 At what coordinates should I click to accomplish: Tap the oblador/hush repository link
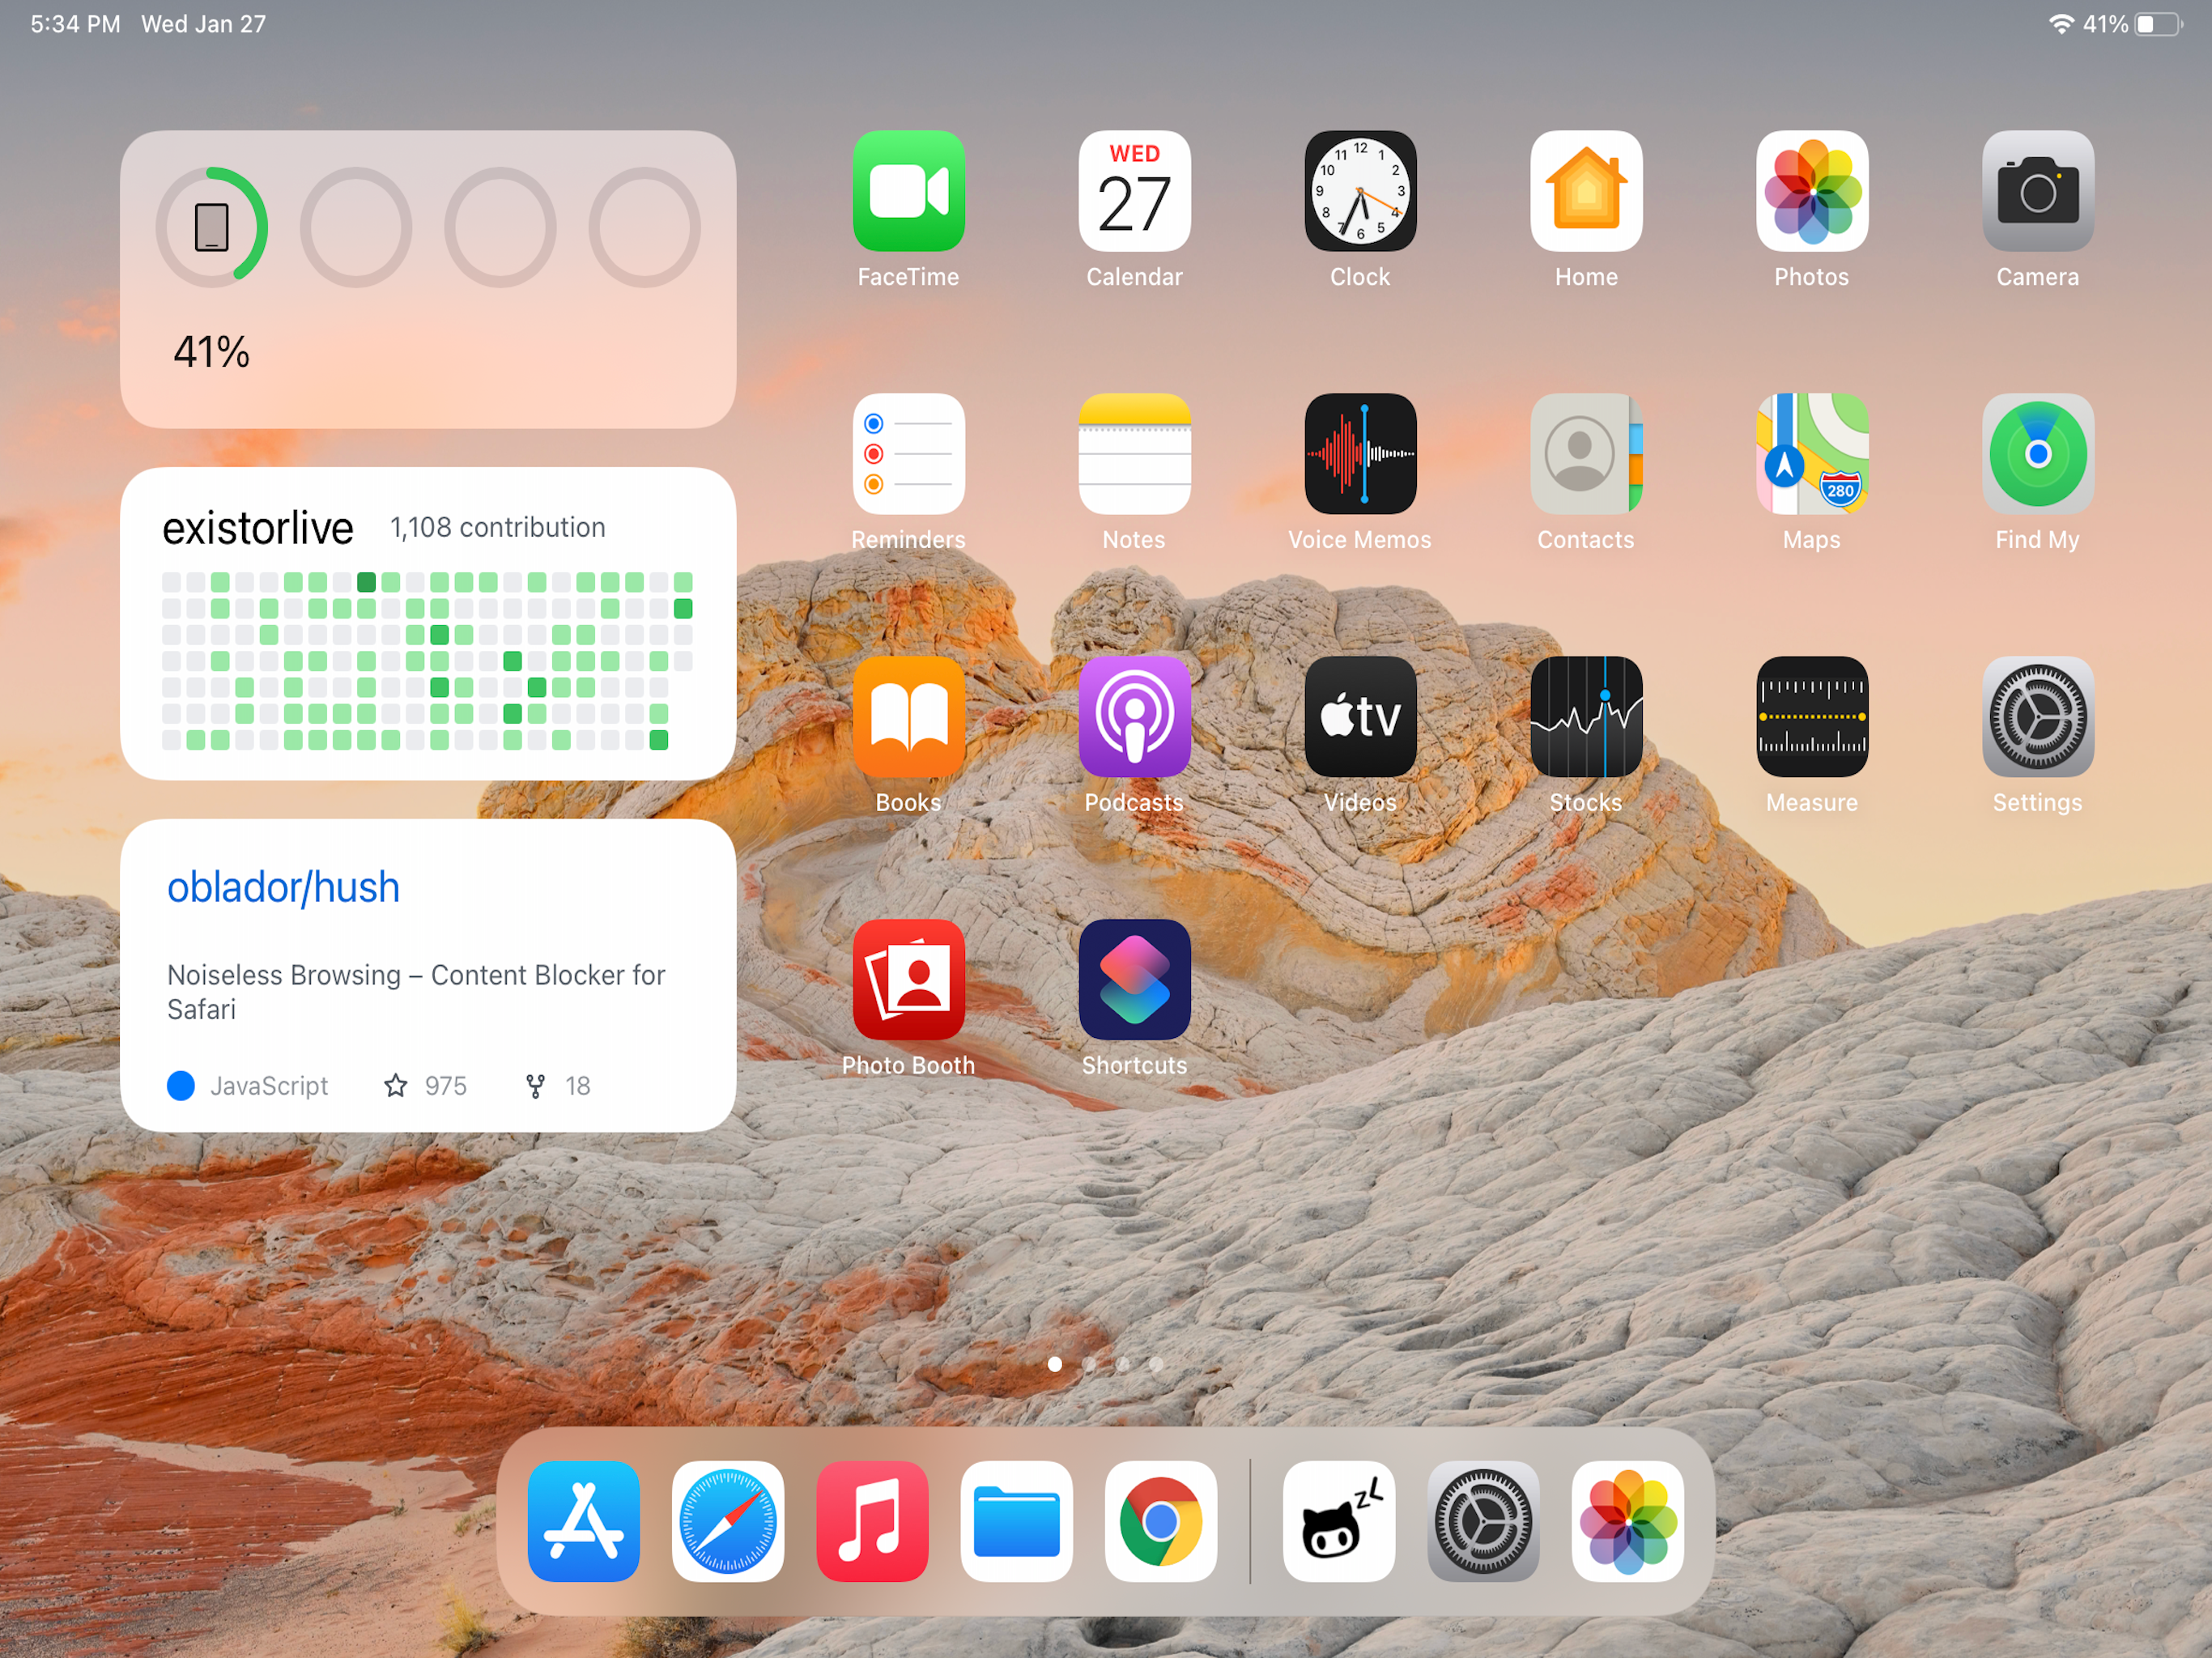pos(283,887)
